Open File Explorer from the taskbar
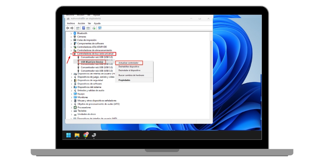The image size is (324, 162). [x=77, y=135]
